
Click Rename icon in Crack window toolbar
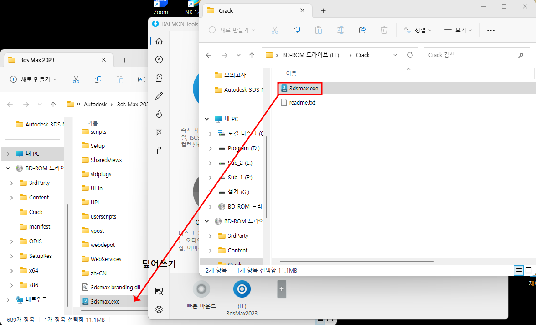coord(340,30)
